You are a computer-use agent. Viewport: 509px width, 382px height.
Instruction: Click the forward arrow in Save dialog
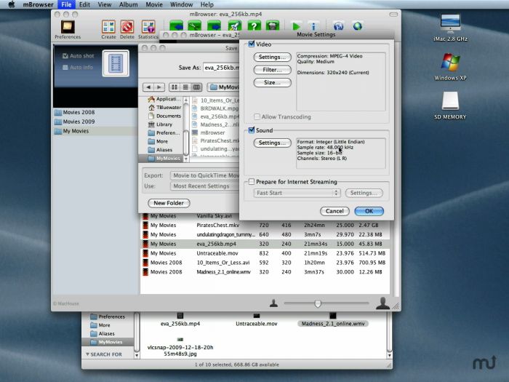(x=159, y=87)
